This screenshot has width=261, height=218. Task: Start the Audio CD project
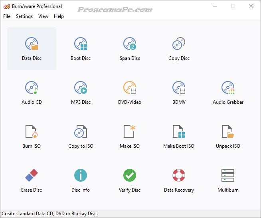tap(32, 88)
